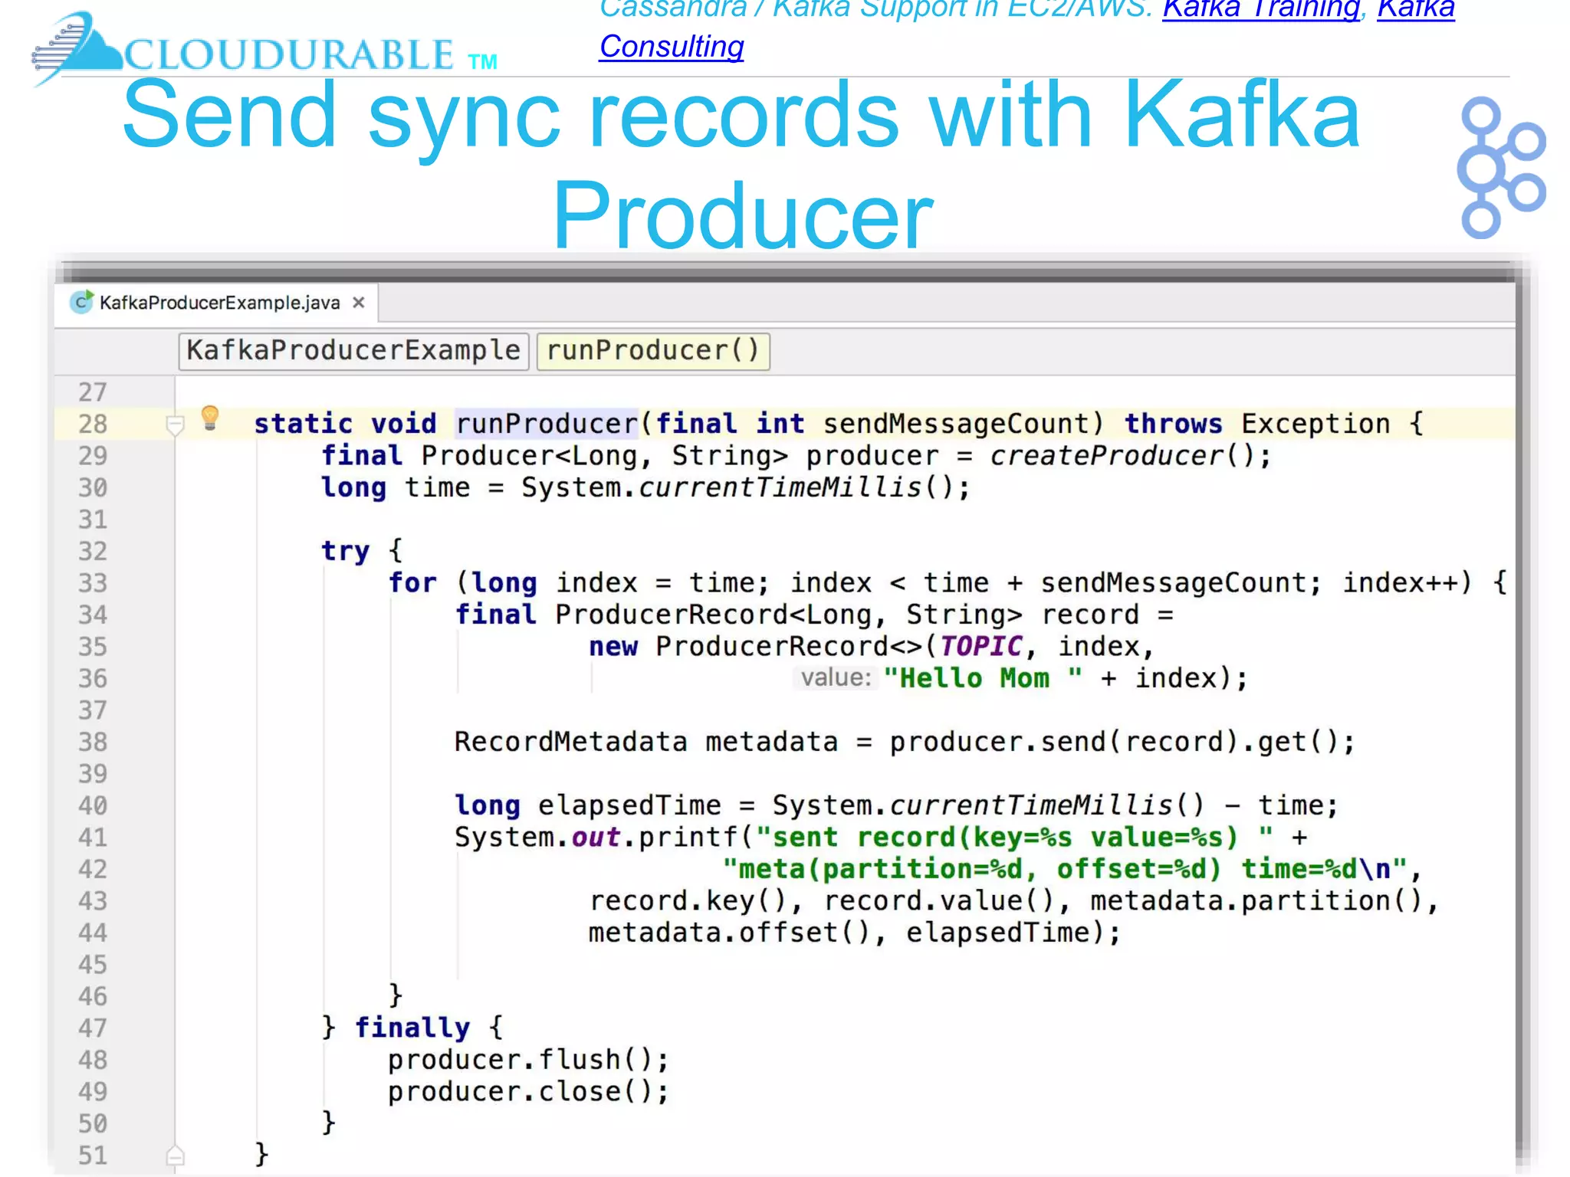The height and width of the screenshot is (1177, 1570).
Task: Click the KafkaProducerExample breadcrumb
Action: coord(353,351)
